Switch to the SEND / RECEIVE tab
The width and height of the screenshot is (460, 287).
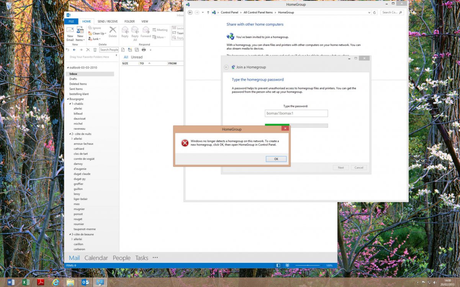pyautogui.click(x=108, y=21)
